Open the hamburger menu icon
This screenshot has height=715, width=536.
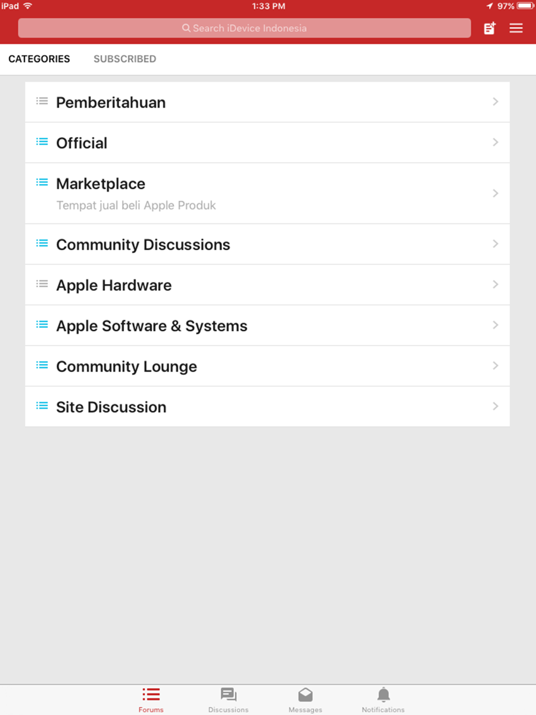coord(516,28)
